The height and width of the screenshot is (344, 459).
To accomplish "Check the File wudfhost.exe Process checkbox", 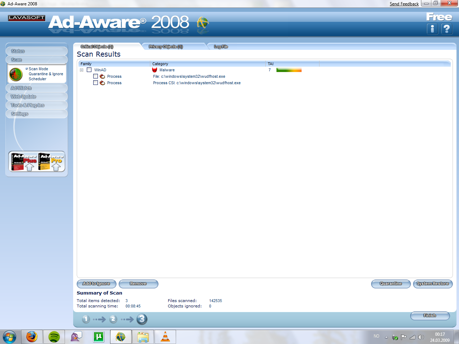I will click(x=95, y=76).
